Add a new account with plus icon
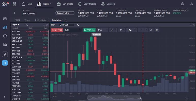196x101 pixels. click(14, 13)
